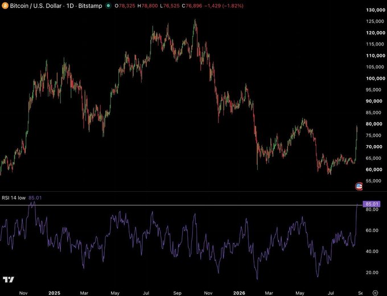Click the 95,000 price axis label
The width and height of the screenshot is (387, 296).
tap(373, 89)
